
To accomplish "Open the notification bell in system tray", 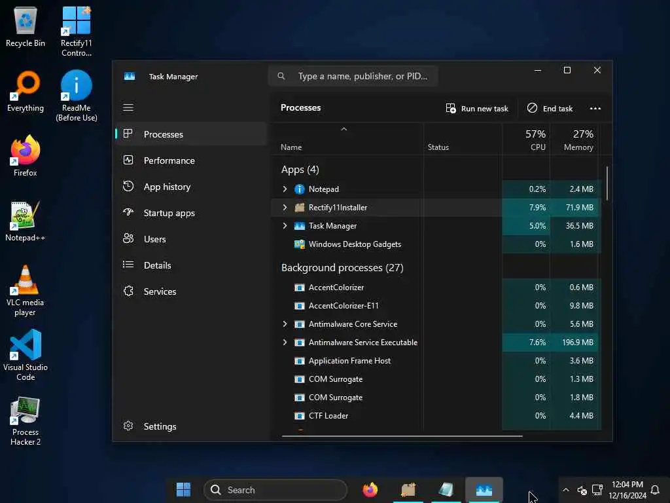I will click(654, 490).
